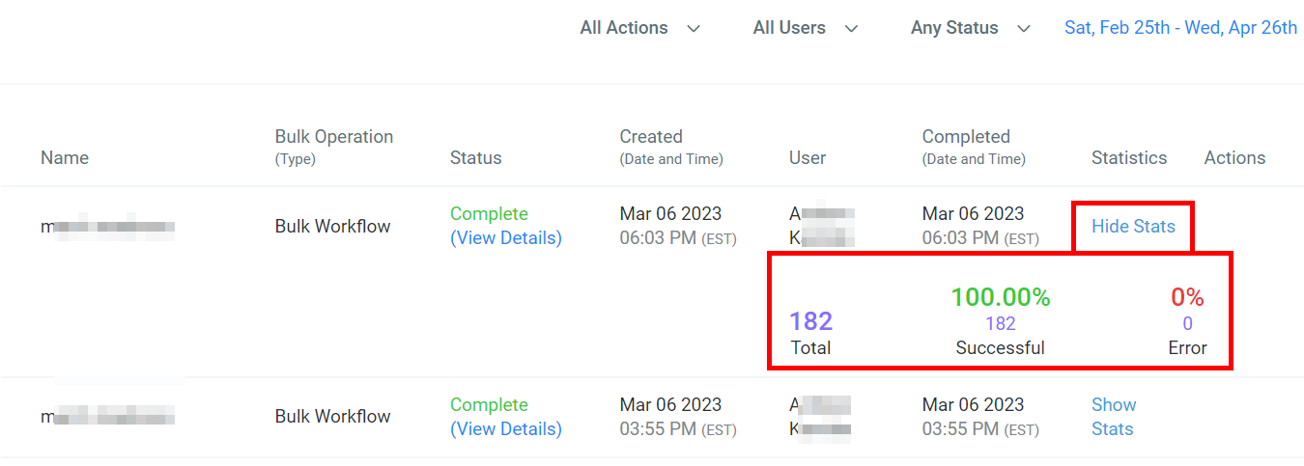The image size is (1304, 466).
Task: Open the Any Status filter dropdown
Action: 970,28
